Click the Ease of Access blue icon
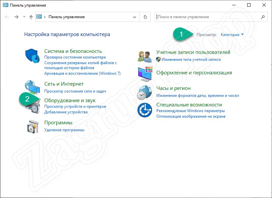Image resolution: width=272 pixels, height=198 pixels. (x=144, y=110)
